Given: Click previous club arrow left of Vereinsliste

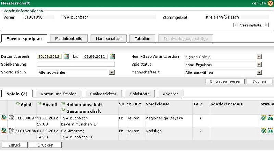Looking at the screenshot, I should (236, 25).
